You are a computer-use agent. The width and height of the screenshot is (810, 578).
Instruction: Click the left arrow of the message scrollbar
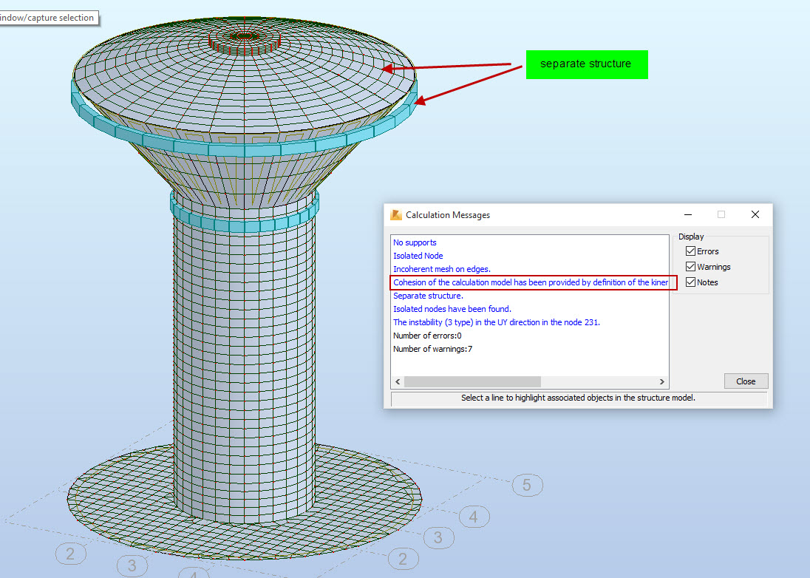[x=398, y=381]
